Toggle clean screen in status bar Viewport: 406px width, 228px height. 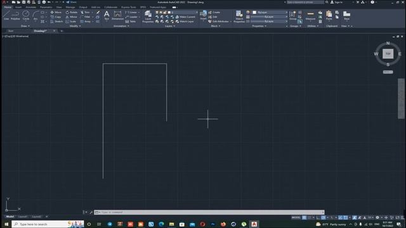point(397,218)
